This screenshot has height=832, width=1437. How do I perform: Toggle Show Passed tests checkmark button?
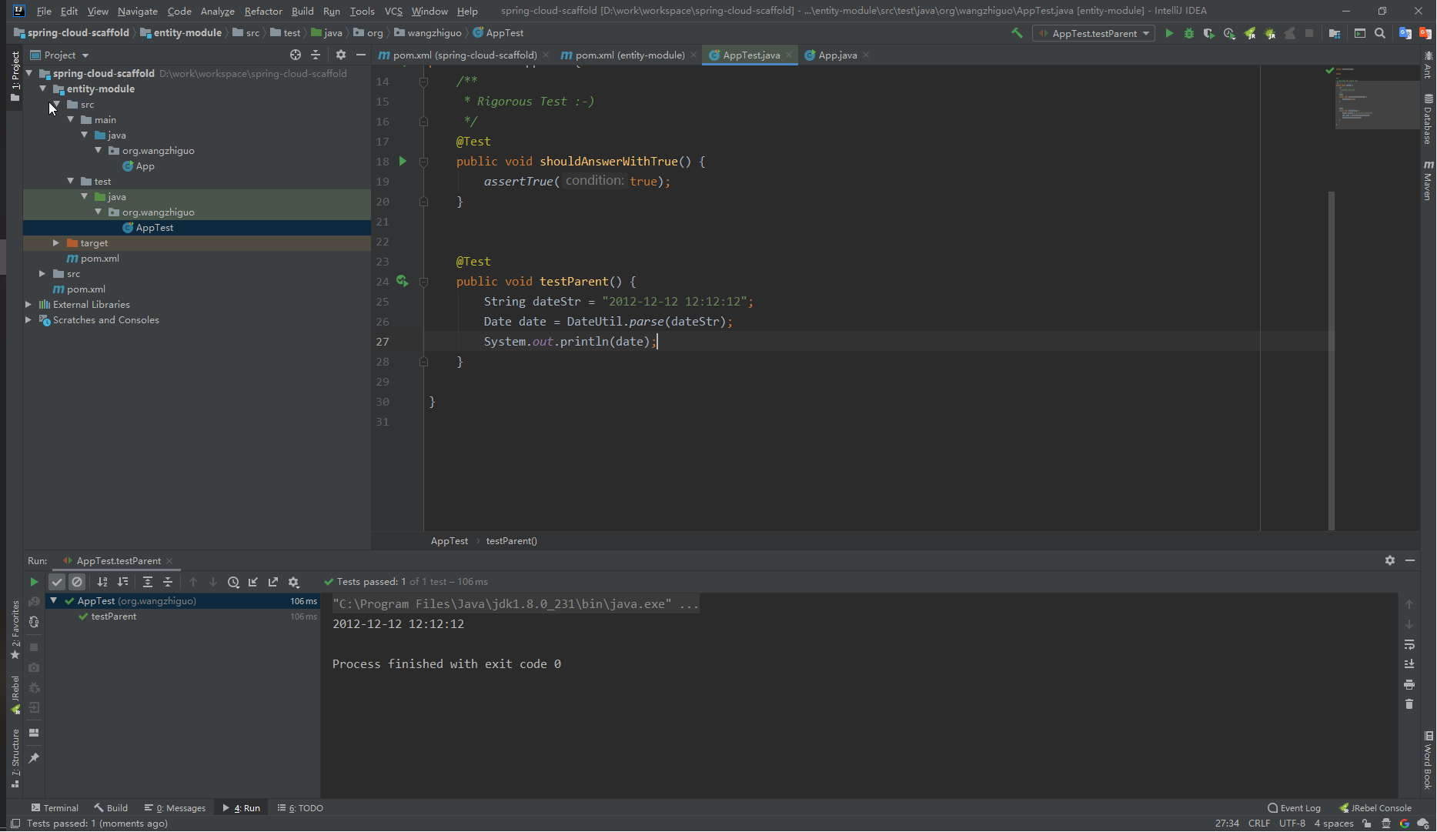point(57,582)
